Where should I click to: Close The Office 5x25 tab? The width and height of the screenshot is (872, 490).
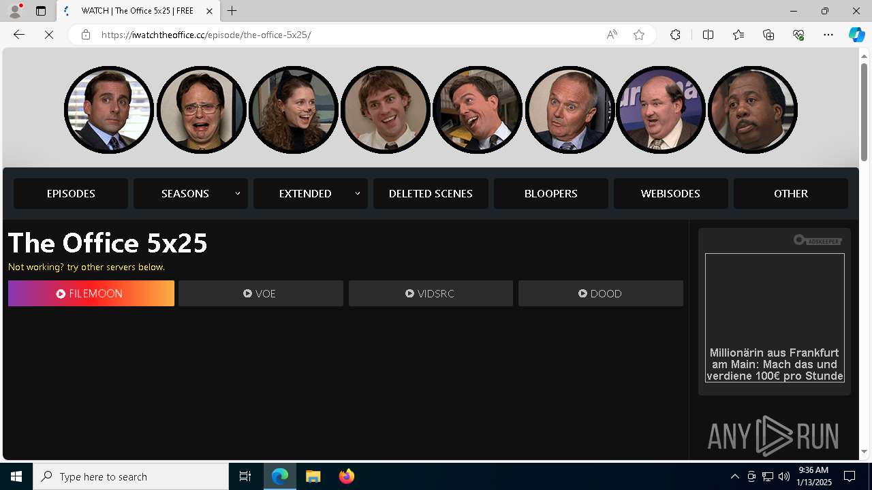click(209, 11)
